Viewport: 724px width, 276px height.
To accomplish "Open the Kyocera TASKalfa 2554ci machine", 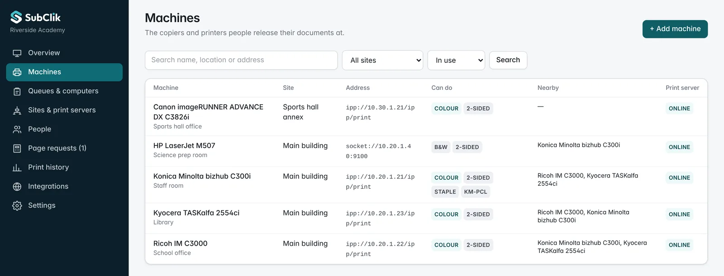I will point(196,213).
